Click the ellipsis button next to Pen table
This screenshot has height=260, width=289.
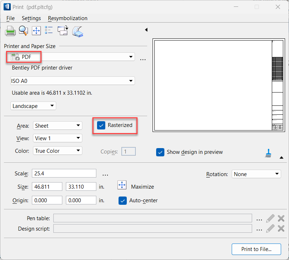click(x=259, y=218)
